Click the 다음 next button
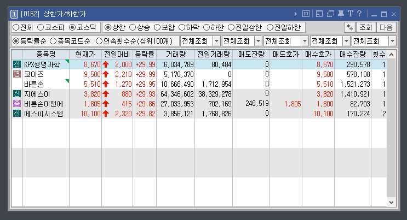Image resolution: width=407 pixels, height=220 pixels. pos(386,27)
